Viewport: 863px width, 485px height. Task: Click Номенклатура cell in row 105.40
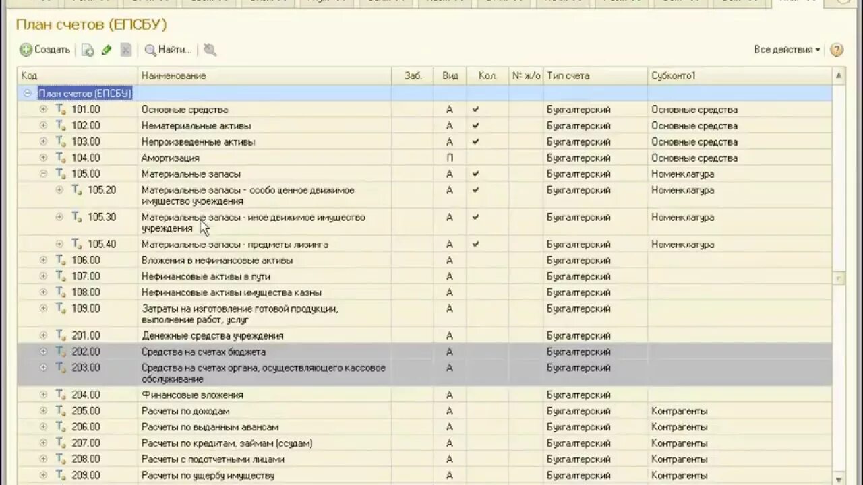pyautogui.click(x=740, y=244)
